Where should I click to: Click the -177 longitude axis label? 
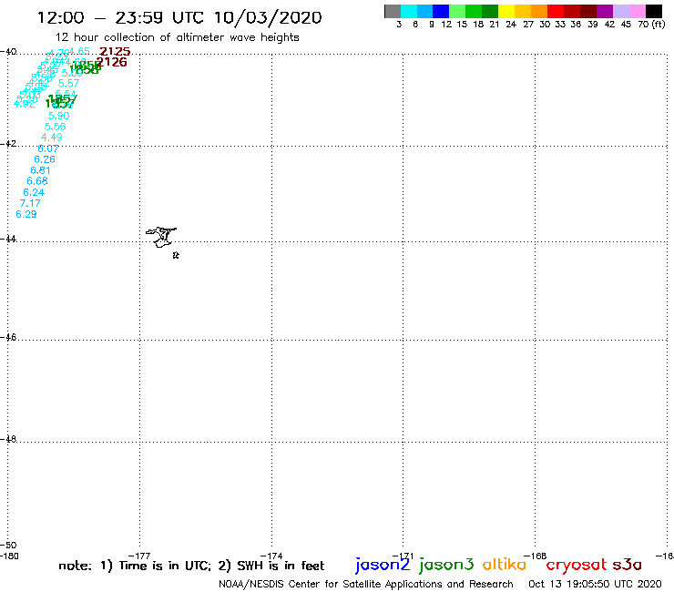pyautogui.click(x=139, y=556)
